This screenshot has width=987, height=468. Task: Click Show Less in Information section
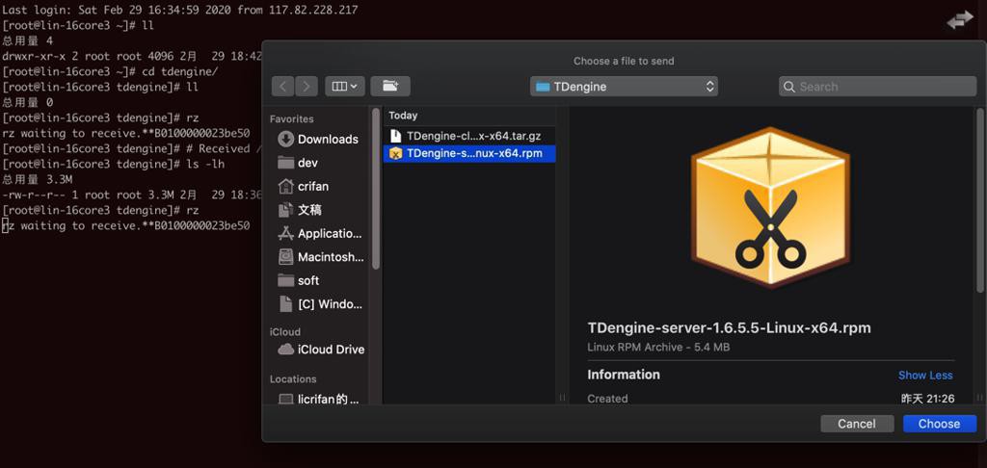pyautogui.click(x=925, y=375)
